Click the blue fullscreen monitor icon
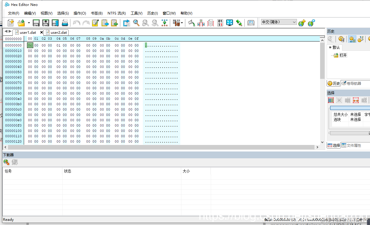This screenshot has width=370, height=225. [230, 23]
